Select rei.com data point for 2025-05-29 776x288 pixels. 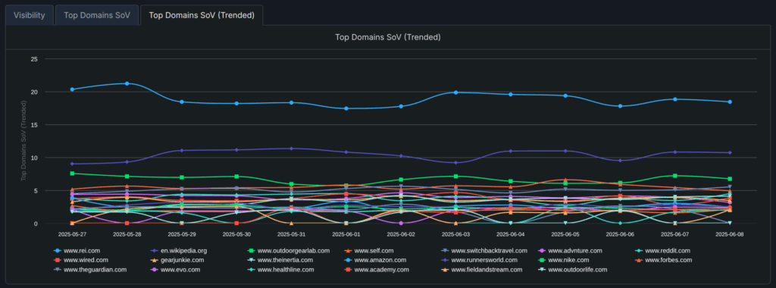click(x=182, y=102)
